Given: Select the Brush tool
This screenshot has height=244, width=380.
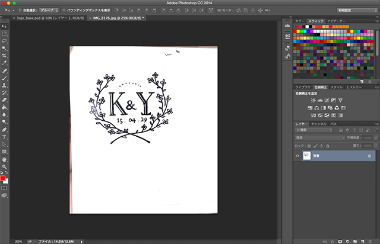Looking at the screenshot, I should [x=4, y=78].
